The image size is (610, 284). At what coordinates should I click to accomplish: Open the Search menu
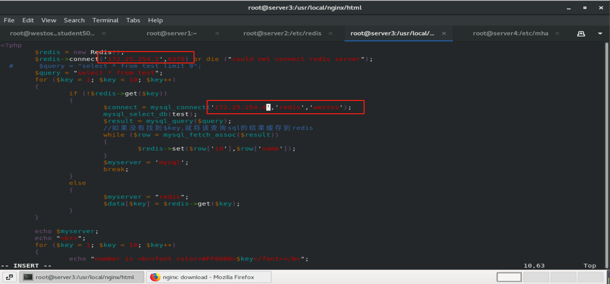pos(74,20)
